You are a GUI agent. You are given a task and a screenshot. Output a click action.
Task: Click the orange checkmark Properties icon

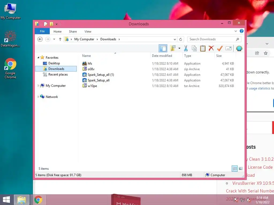[220, 48]
